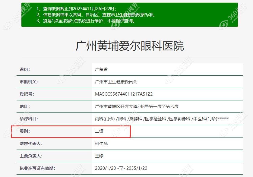Click the hospital title 广州黄埔爱尔眼科医院
The image size is (253, 177).
tap(130, 46)
